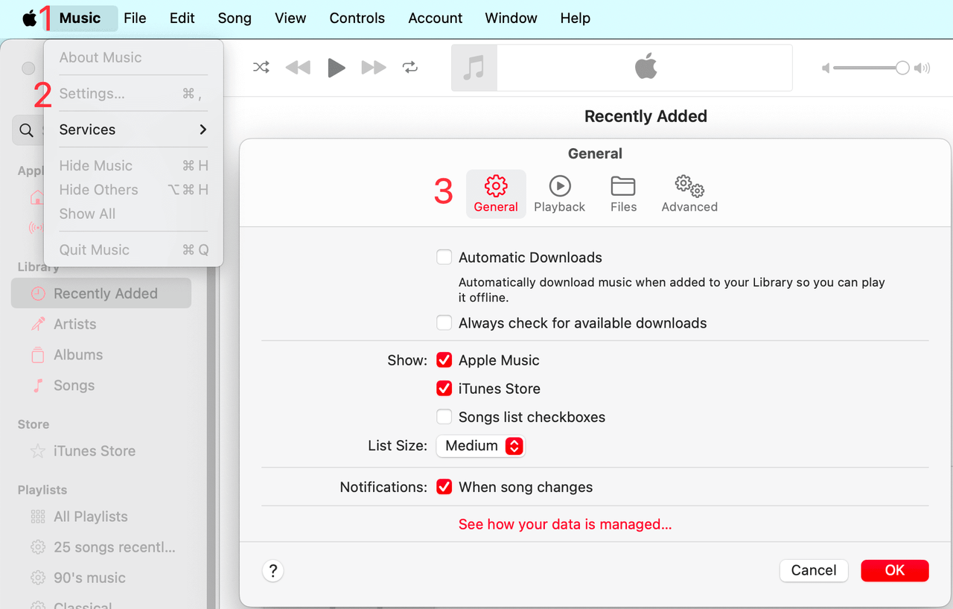Open General settings tab

point(496,194)
